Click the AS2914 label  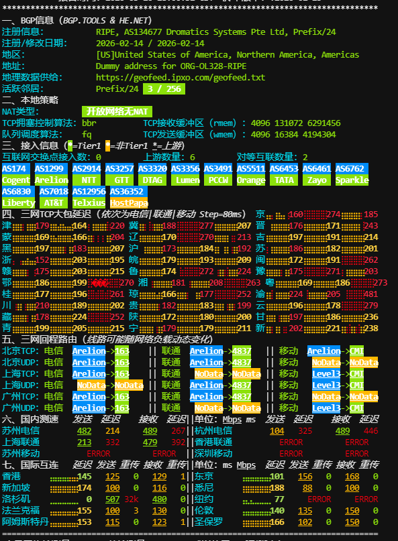pos(87,169)
